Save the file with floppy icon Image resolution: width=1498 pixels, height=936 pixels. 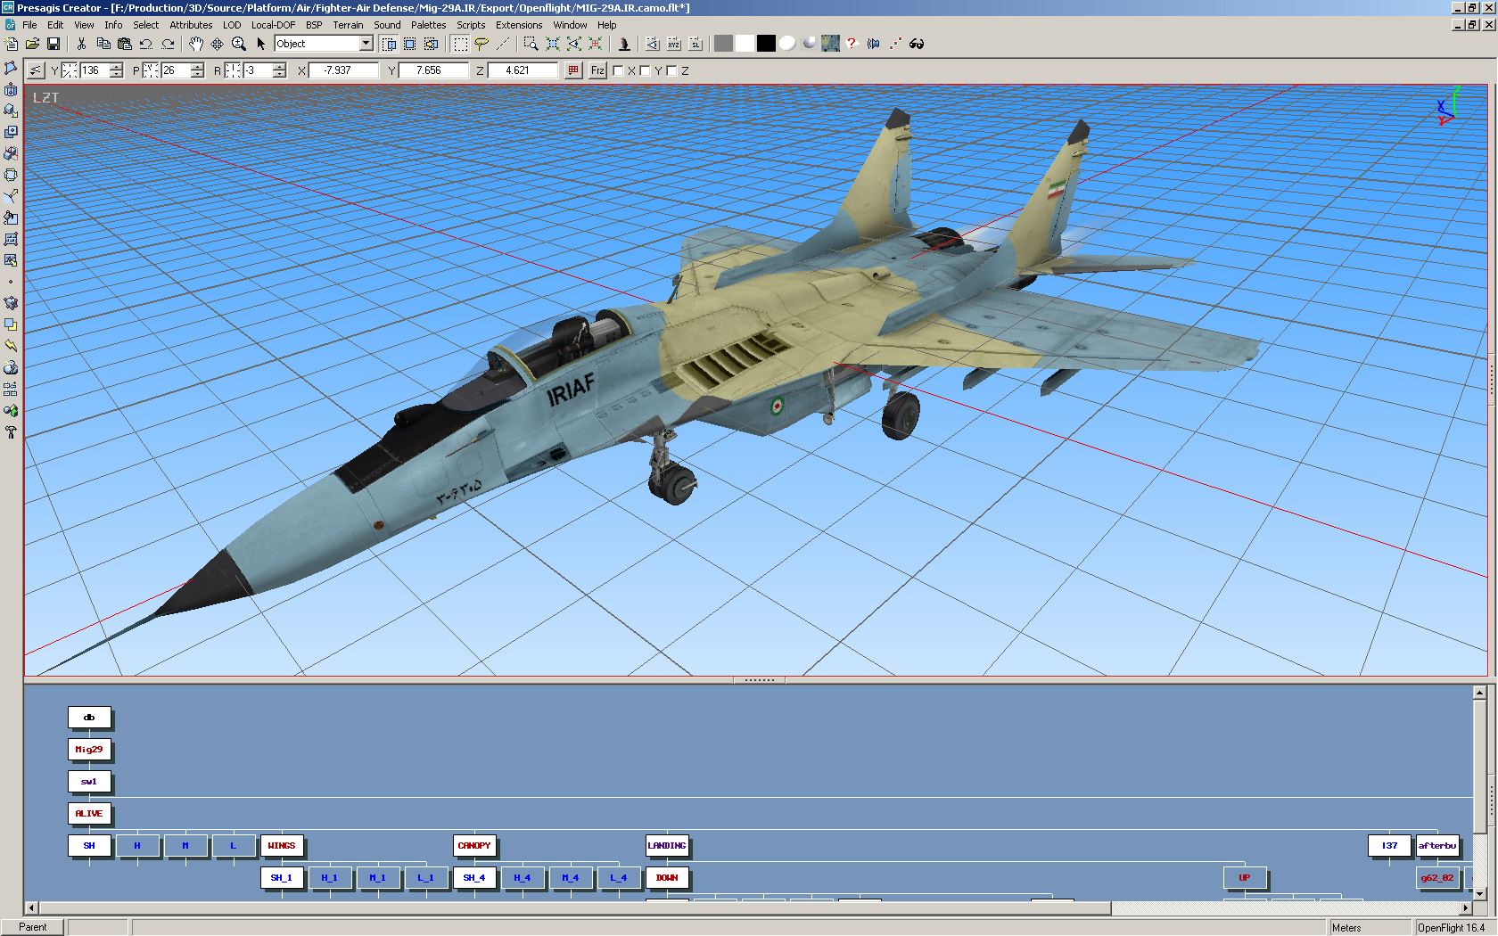[53, 44]
